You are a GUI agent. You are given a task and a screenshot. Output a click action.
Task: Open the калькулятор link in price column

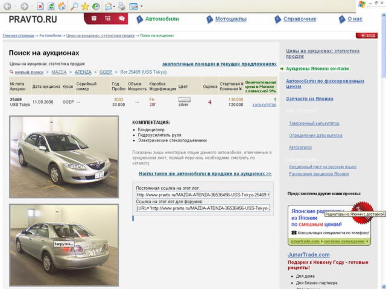coord(264,105)
